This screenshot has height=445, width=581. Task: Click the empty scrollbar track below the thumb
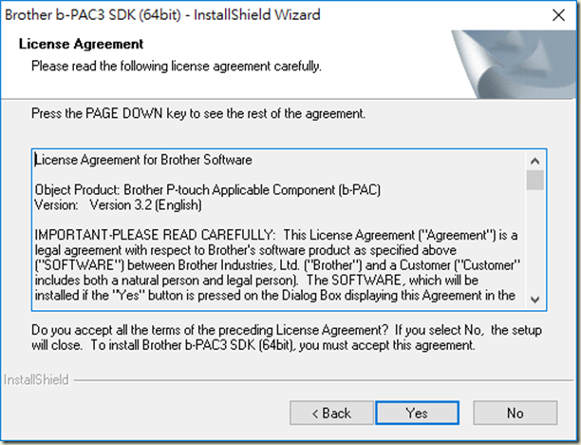click(x=534, y=240)
